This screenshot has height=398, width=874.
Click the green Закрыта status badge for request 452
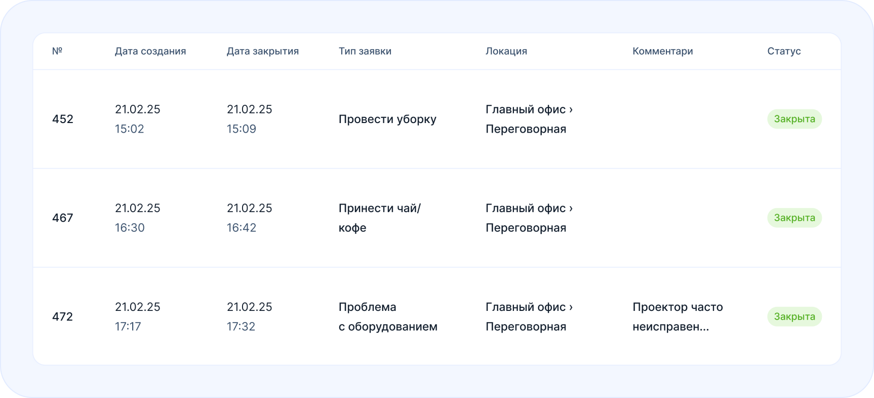tap(794, 118)
